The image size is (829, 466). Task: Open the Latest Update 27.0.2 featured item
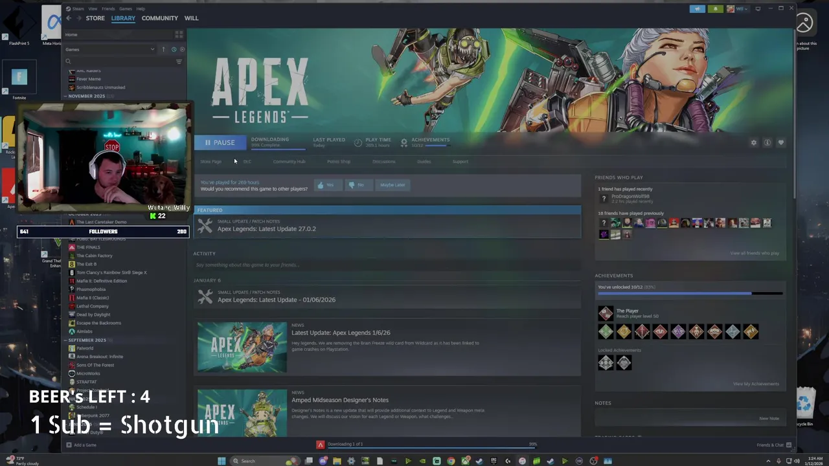(x=387, y=226)
